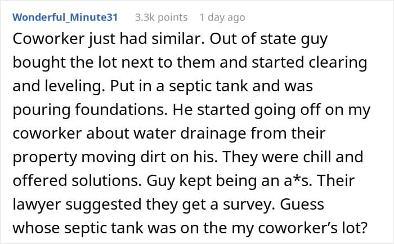Click the 3.3k points score
The height and width of the screenshot is (244, 394).
pos(162,17)
